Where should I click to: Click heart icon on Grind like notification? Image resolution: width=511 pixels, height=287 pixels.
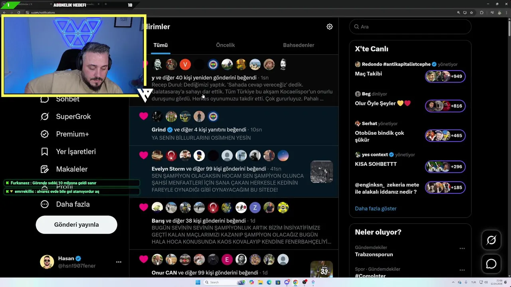point(144,116)
